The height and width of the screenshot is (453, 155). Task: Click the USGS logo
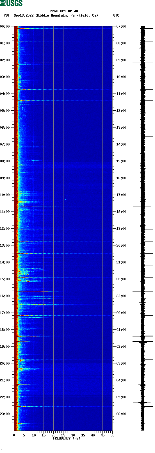click(x=11, y=3)
